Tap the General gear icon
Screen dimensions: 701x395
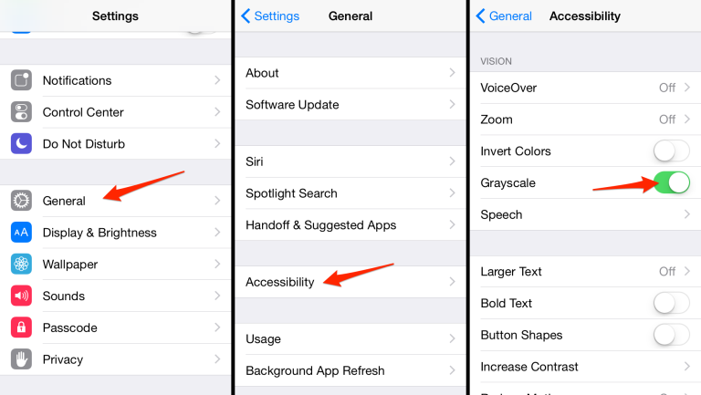(x=21, y=201)
